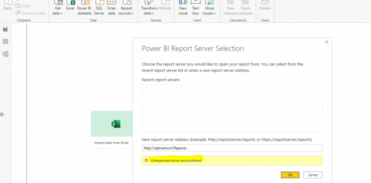The image size is (371, 183).
Task: Click the OK button
Action: [290, 175]
